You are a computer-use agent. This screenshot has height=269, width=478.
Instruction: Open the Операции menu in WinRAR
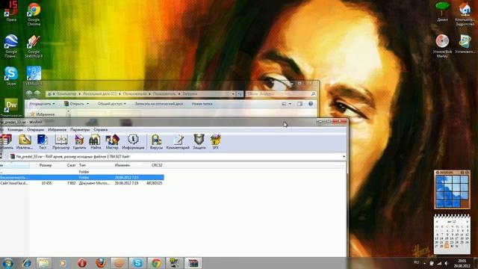[35, 129]
